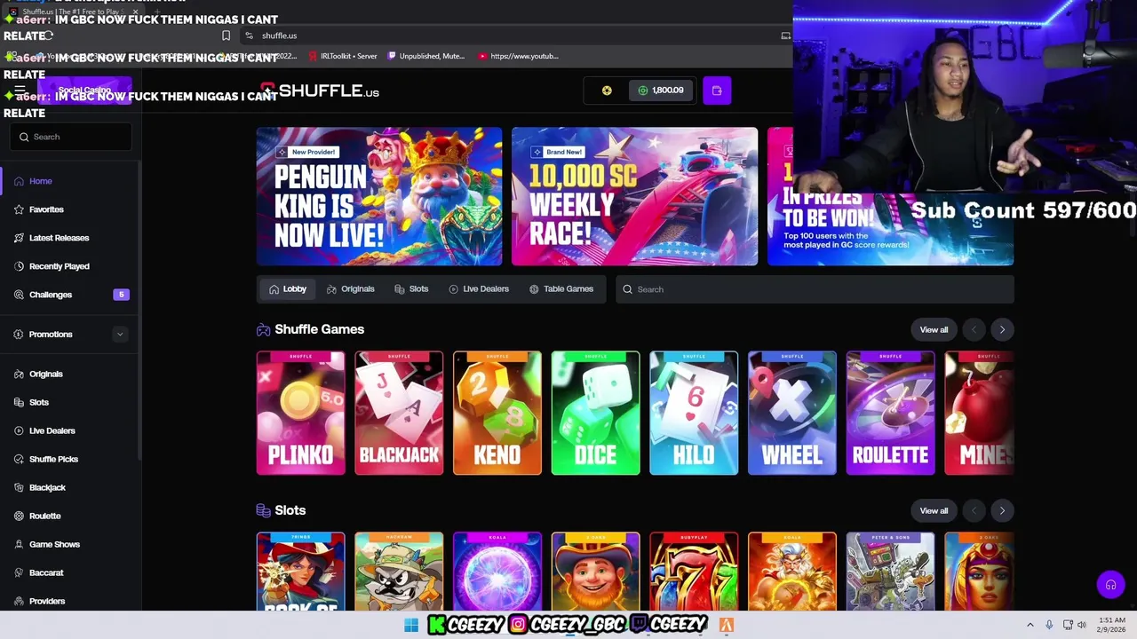1137x639 pixels.
Task: Show hidden system tray icons
Action: pos(1030,625)
